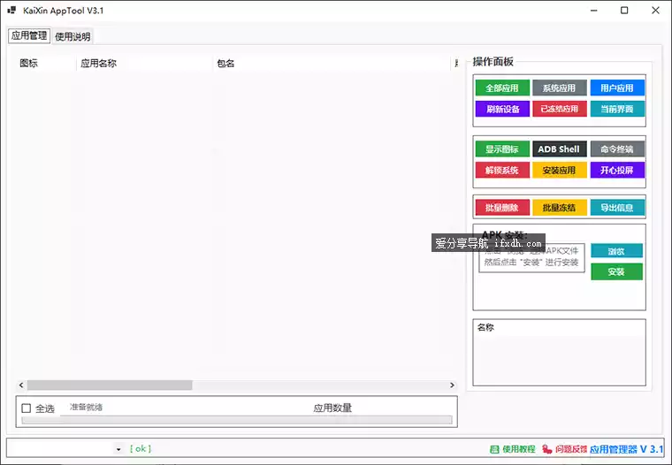Click the 问题反馈 link
The height and width of the screenshot is (465, 672).
571,449
